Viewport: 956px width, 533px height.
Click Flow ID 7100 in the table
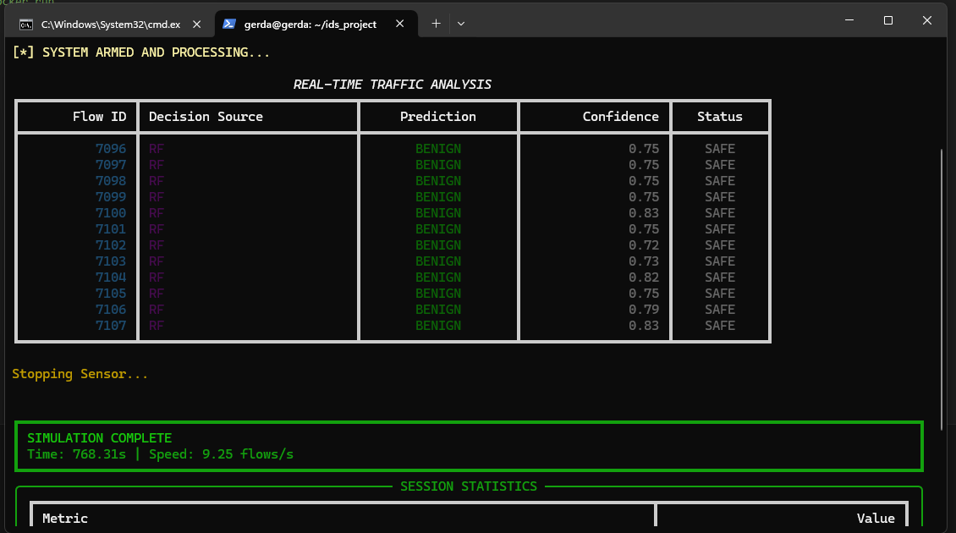tap(111, 213)
